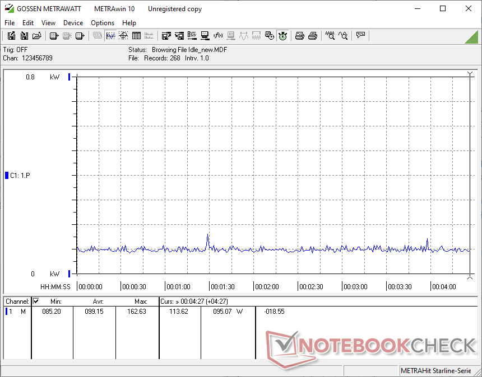The image size is (482, 377).
Task: Open the comment speech bubble icon
Action: [x=360, y=36]
